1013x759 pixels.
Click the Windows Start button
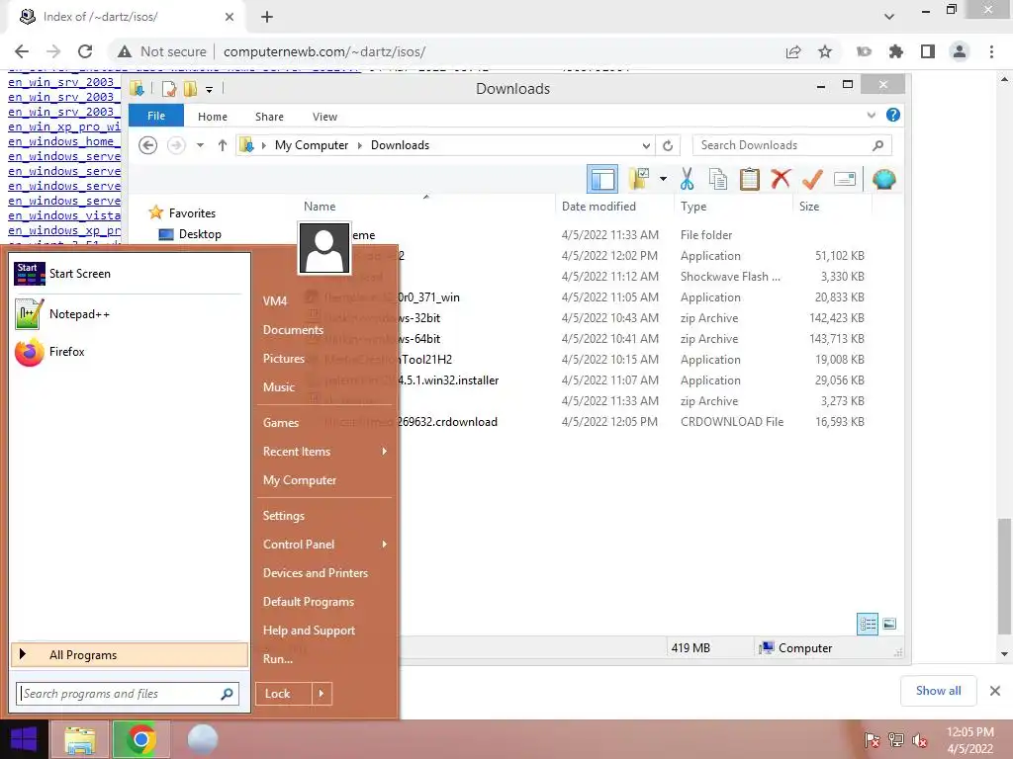point(24,739)
